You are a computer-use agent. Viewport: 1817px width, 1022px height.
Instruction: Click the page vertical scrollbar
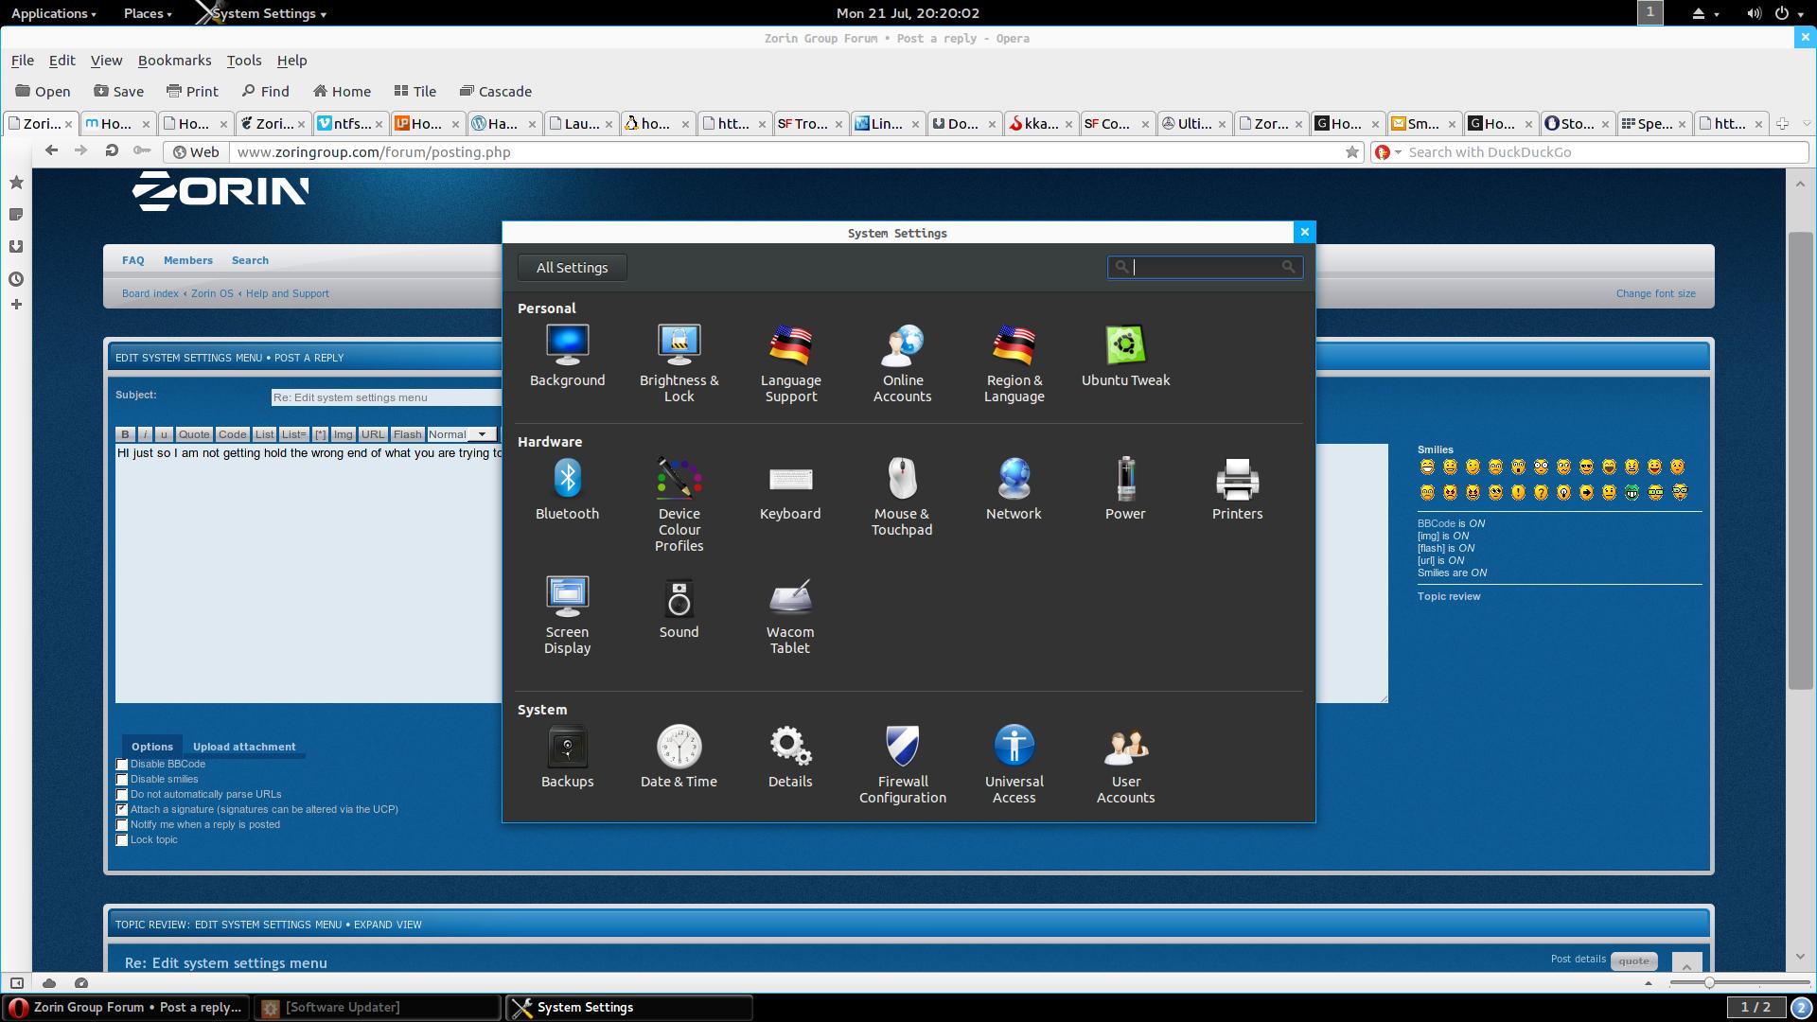(x=1800, y=460)
